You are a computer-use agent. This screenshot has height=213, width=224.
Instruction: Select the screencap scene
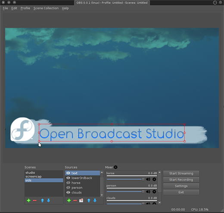pos(44,176)
